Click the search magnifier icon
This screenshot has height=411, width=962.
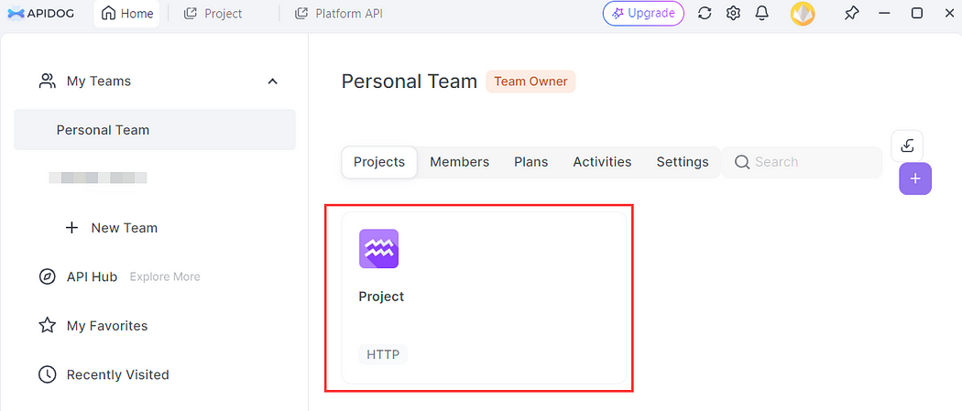coord(742,162)
